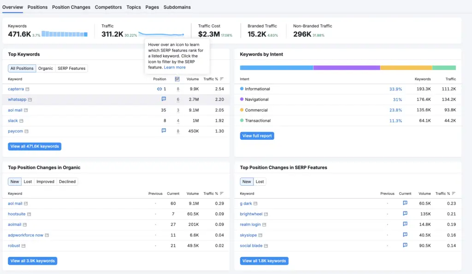
Task: Open SERP snapshot icon beside social blade
Action: [266, 246]
